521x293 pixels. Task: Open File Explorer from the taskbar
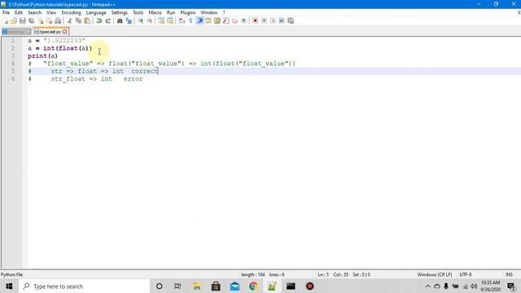[197, 286]
